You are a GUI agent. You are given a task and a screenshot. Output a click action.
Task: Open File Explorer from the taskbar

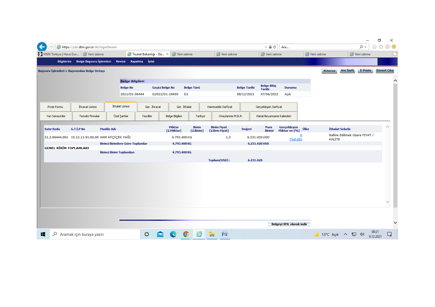pyautogui.click(x=212, y=234)
